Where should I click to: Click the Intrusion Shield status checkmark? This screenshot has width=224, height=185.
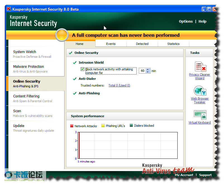point(75,63)
